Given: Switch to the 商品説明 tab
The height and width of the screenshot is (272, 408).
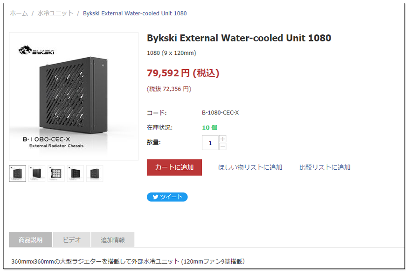Looking at the screenshot, I should [x=30, y=240].
